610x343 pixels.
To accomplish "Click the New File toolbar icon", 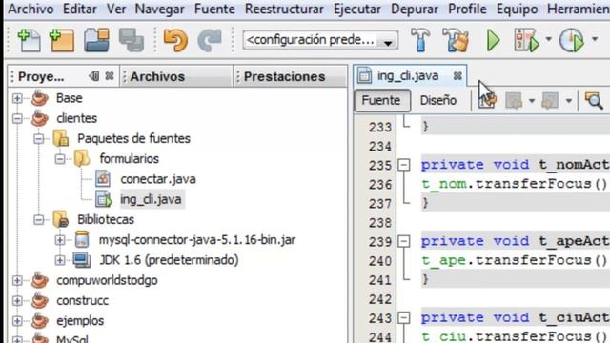I will [x=30, y=40].
